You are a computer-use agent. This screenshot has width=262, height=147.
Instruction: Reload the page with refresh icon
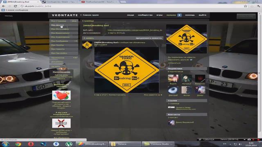16,6
